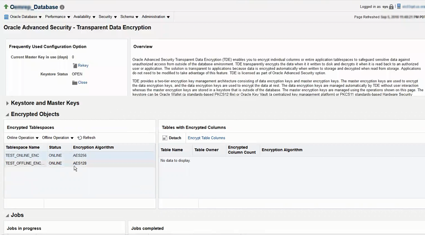Click the 'No data to display.' message
This screenshot has height=235, width=425.
176,160
